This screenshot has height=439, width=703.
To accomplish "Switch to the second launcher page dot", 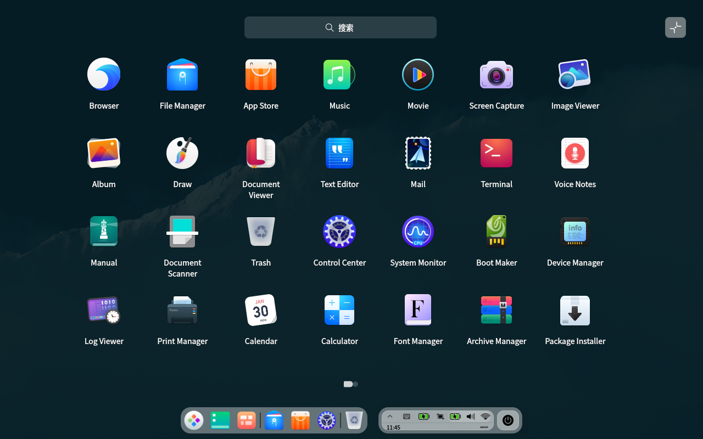I will [355, 384].
